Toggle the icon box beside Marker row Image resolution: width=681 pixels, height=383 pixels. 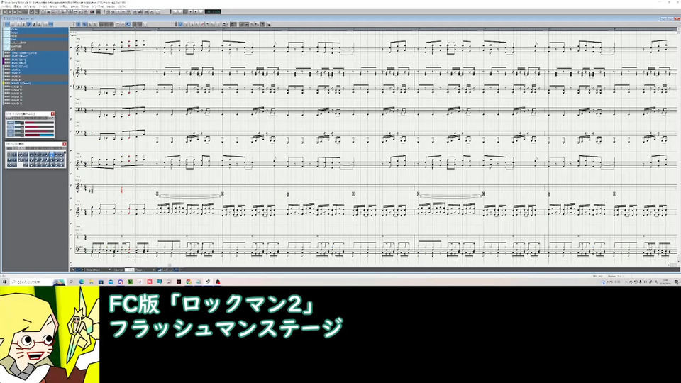[7, 30]
